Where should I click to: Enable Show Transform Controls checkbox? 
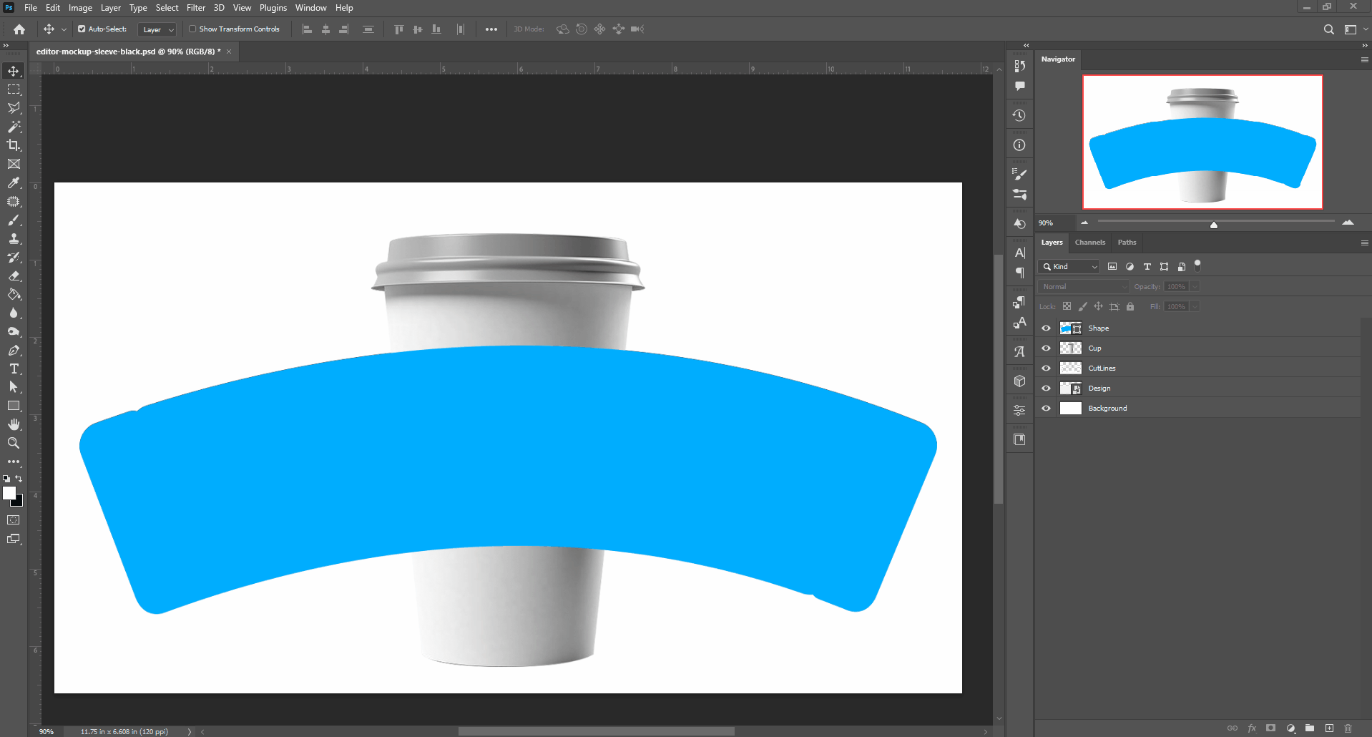point(192,29)
